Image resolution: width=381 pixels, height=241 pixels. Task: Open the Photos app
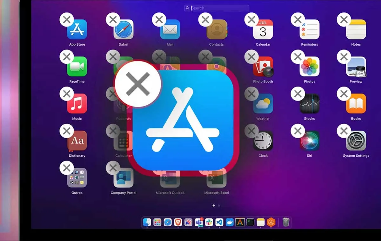309,67
